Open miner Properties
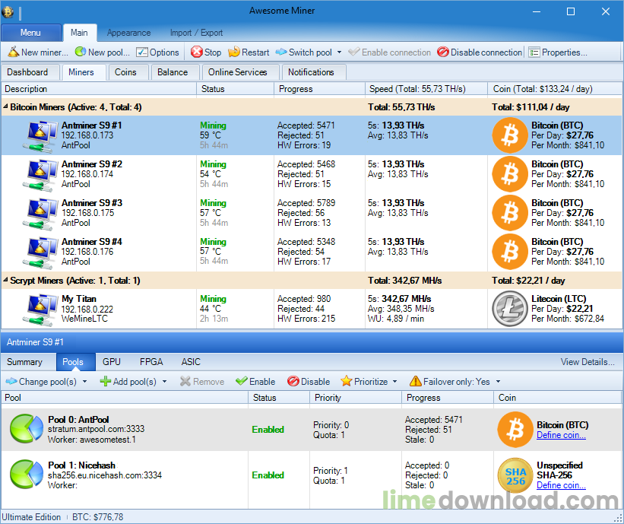The image size is (624, 524). pyautogui.click(x=557, y=52)
